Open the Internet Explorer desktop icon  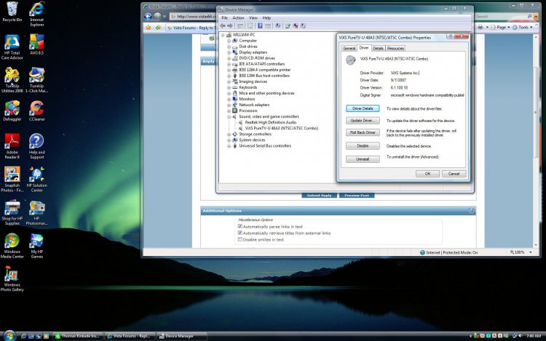coord(37,14)
